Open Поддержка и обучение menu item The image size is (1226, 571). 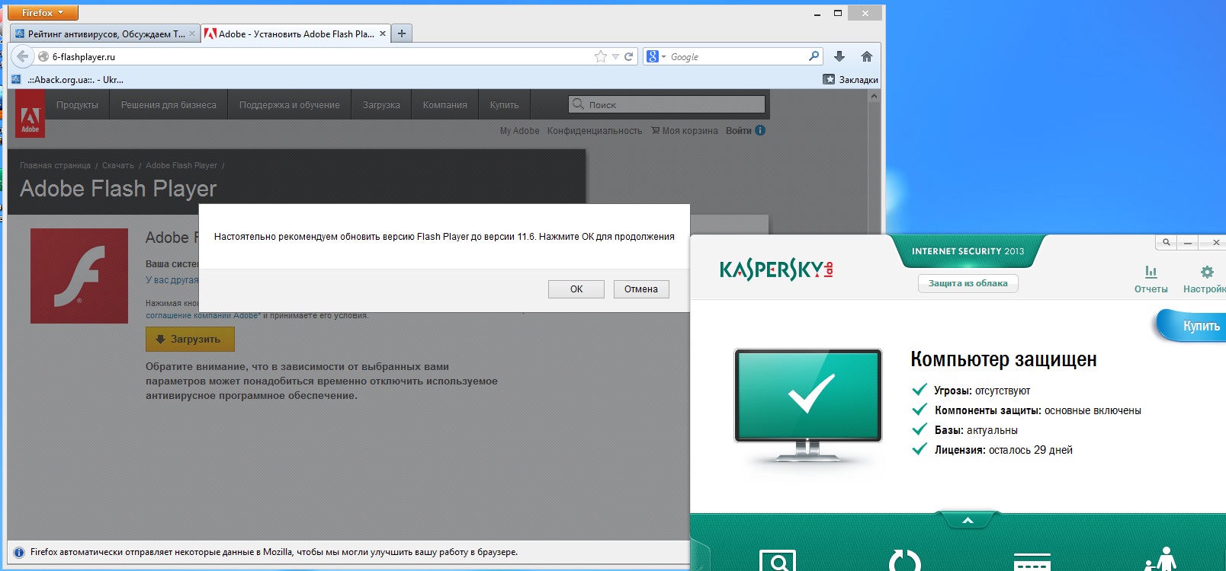[x=290, y=105]
